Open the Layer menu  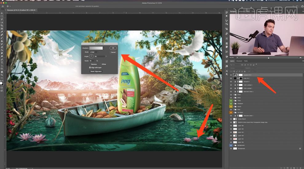coord(39,0)
